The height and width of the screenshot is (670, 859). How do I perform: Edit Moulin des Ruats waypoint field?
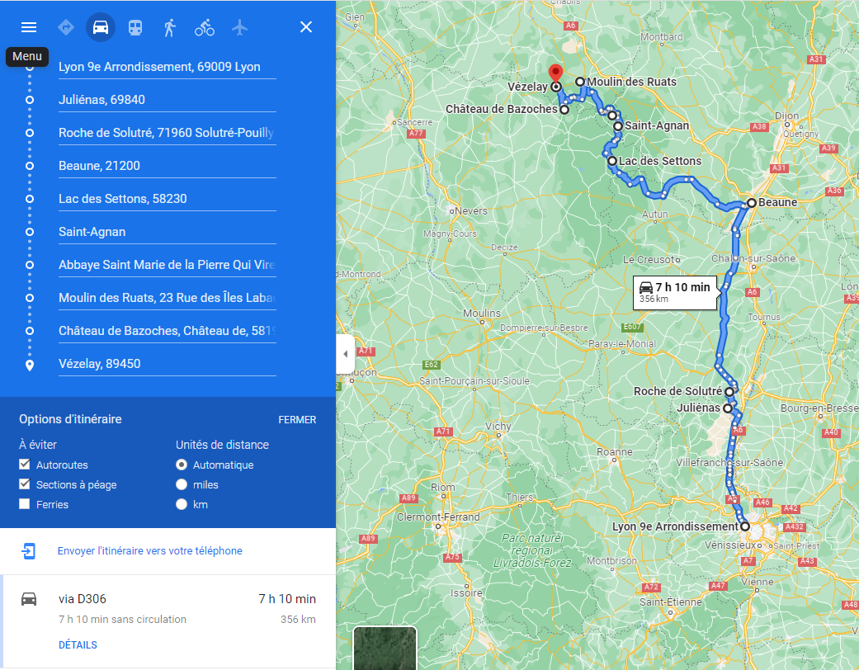167,298
